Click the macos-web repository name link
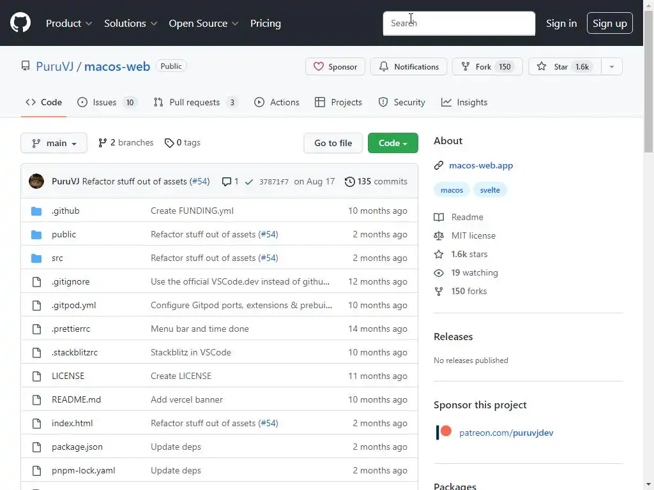This screenshot has width=654, height=490. [118, 66]
